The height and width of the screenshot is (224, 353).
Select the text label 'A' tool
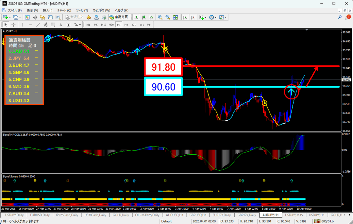tap(61, 25)
